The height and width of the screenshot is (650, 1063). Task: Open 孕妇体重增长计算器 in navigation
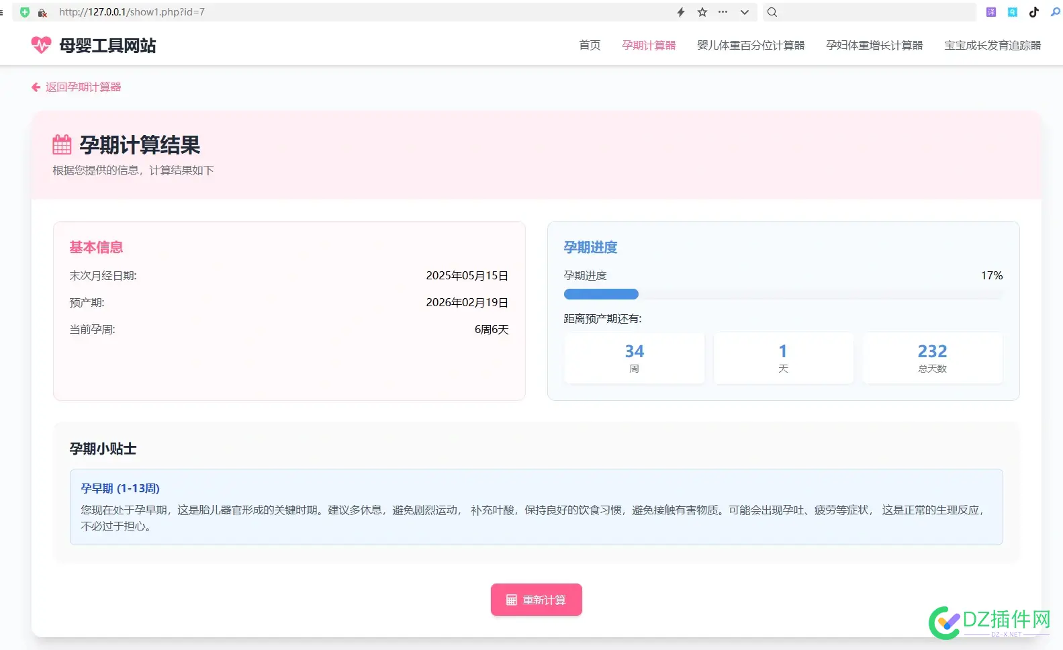click(874, 45)
